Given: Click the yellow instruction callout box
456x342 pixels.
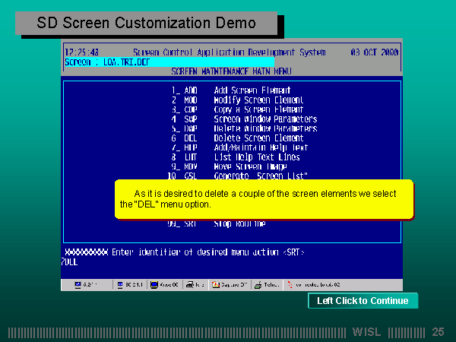Looking at the screenshot, I should click(264, 199).
